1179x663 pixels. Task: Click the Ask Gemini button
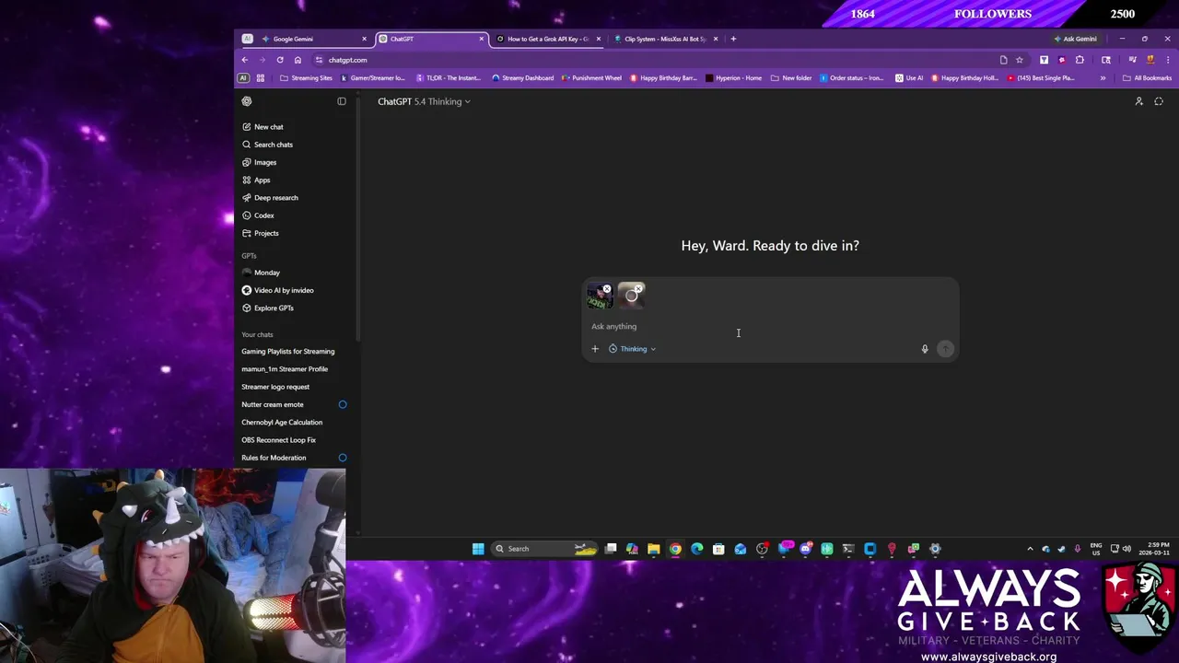[x=1076, y=39]
